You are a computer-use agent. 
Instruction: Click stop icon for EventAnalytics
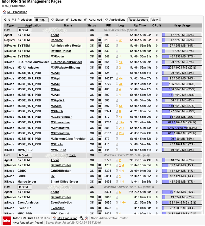(99, 203)
